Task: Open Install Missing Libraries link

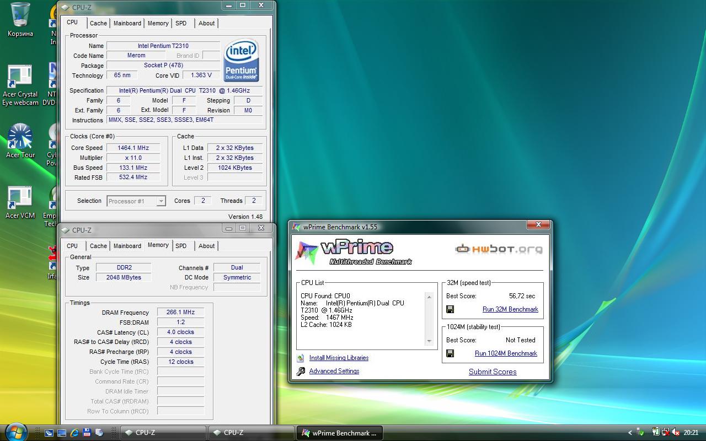Action: pyautogui.click(x=339, y=358)
